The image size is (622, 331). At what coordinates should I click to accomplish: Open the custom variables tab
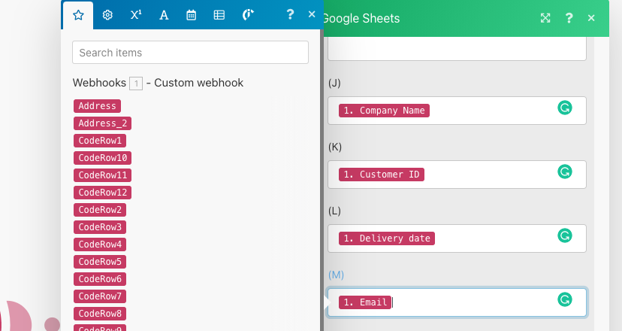249,15
